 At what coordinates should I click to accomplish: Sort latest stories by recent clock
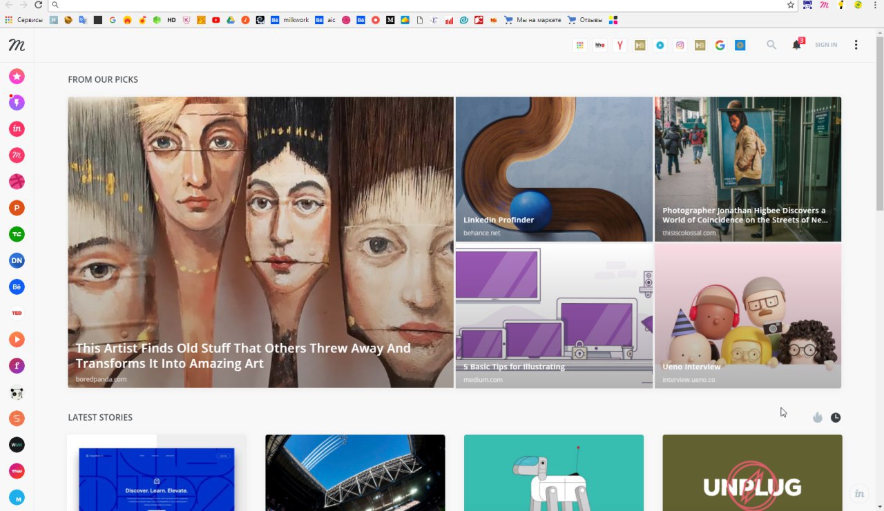836,418
